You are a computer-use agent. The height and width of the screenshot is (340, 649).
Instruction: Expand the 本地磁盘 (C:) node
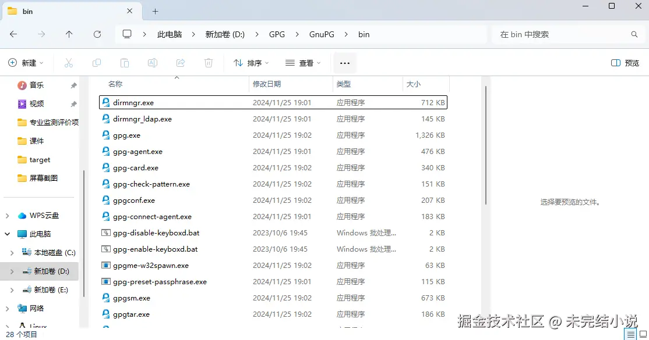(x=12, y=252)
